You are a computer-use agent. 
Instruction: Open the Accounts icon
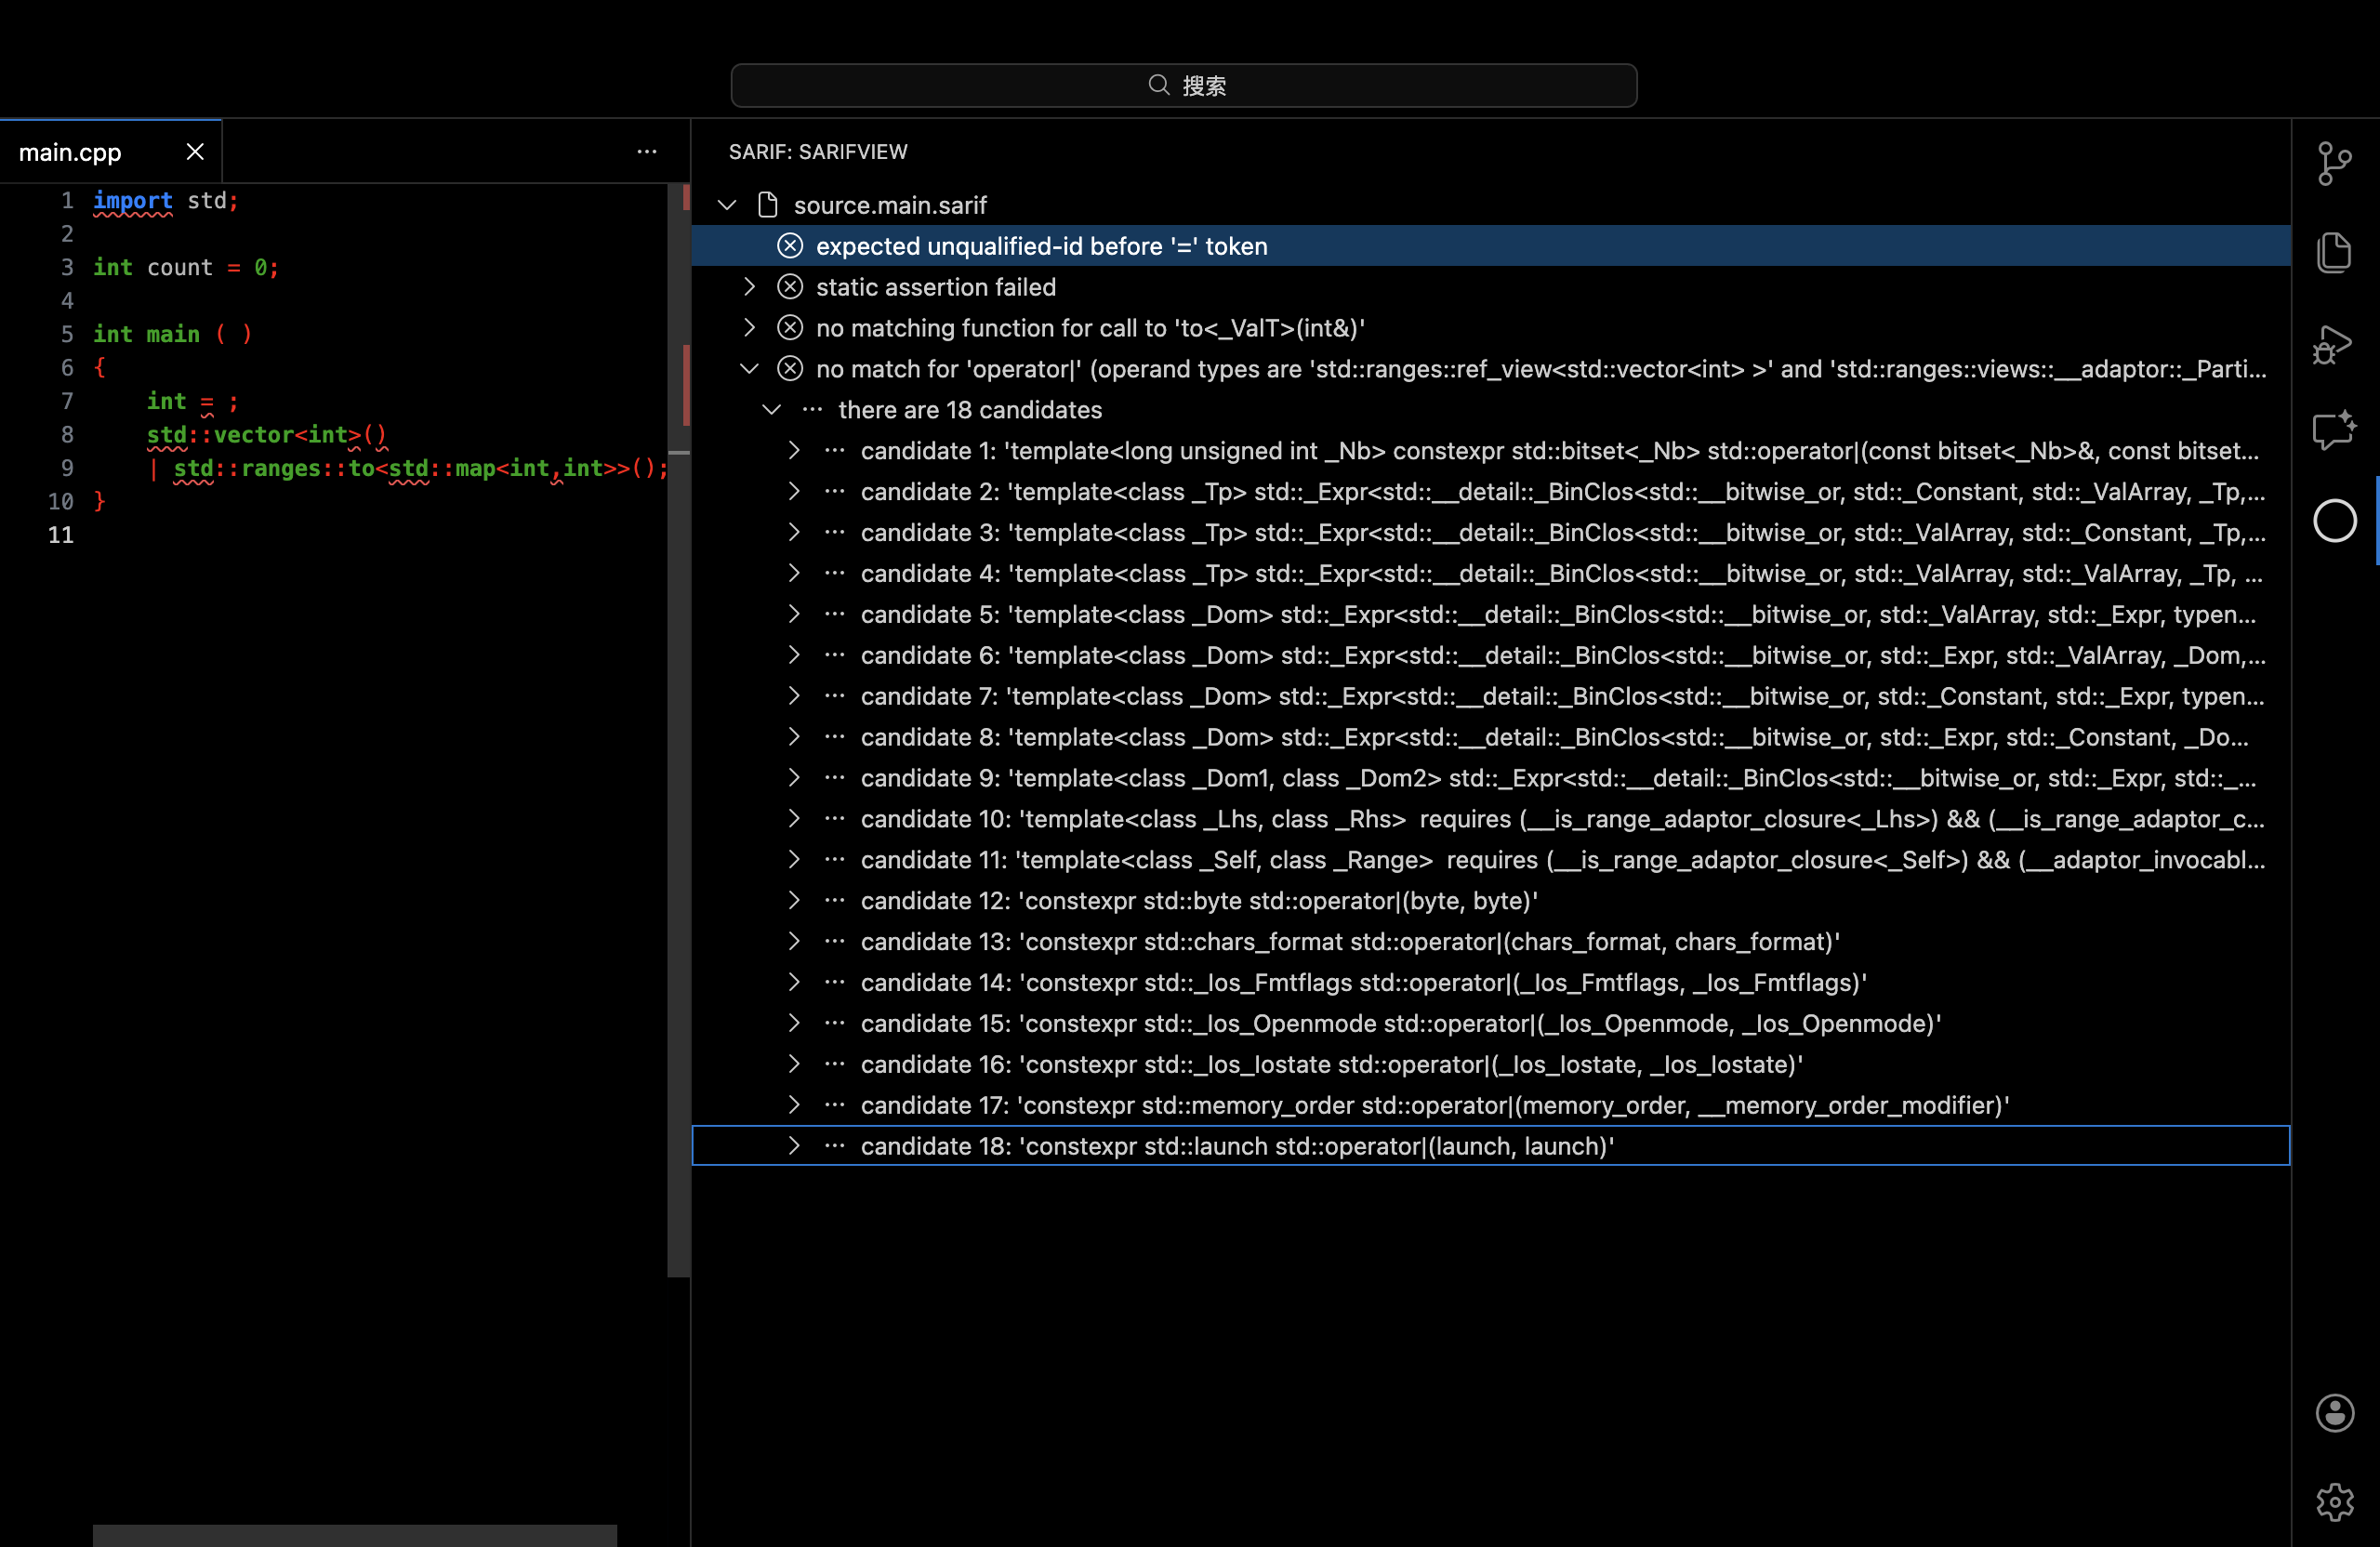tap(2334, 1413)
